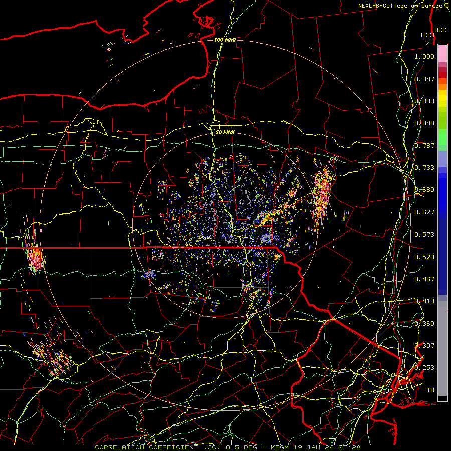Click the 0.413 scale value

[x=424, y=301]
